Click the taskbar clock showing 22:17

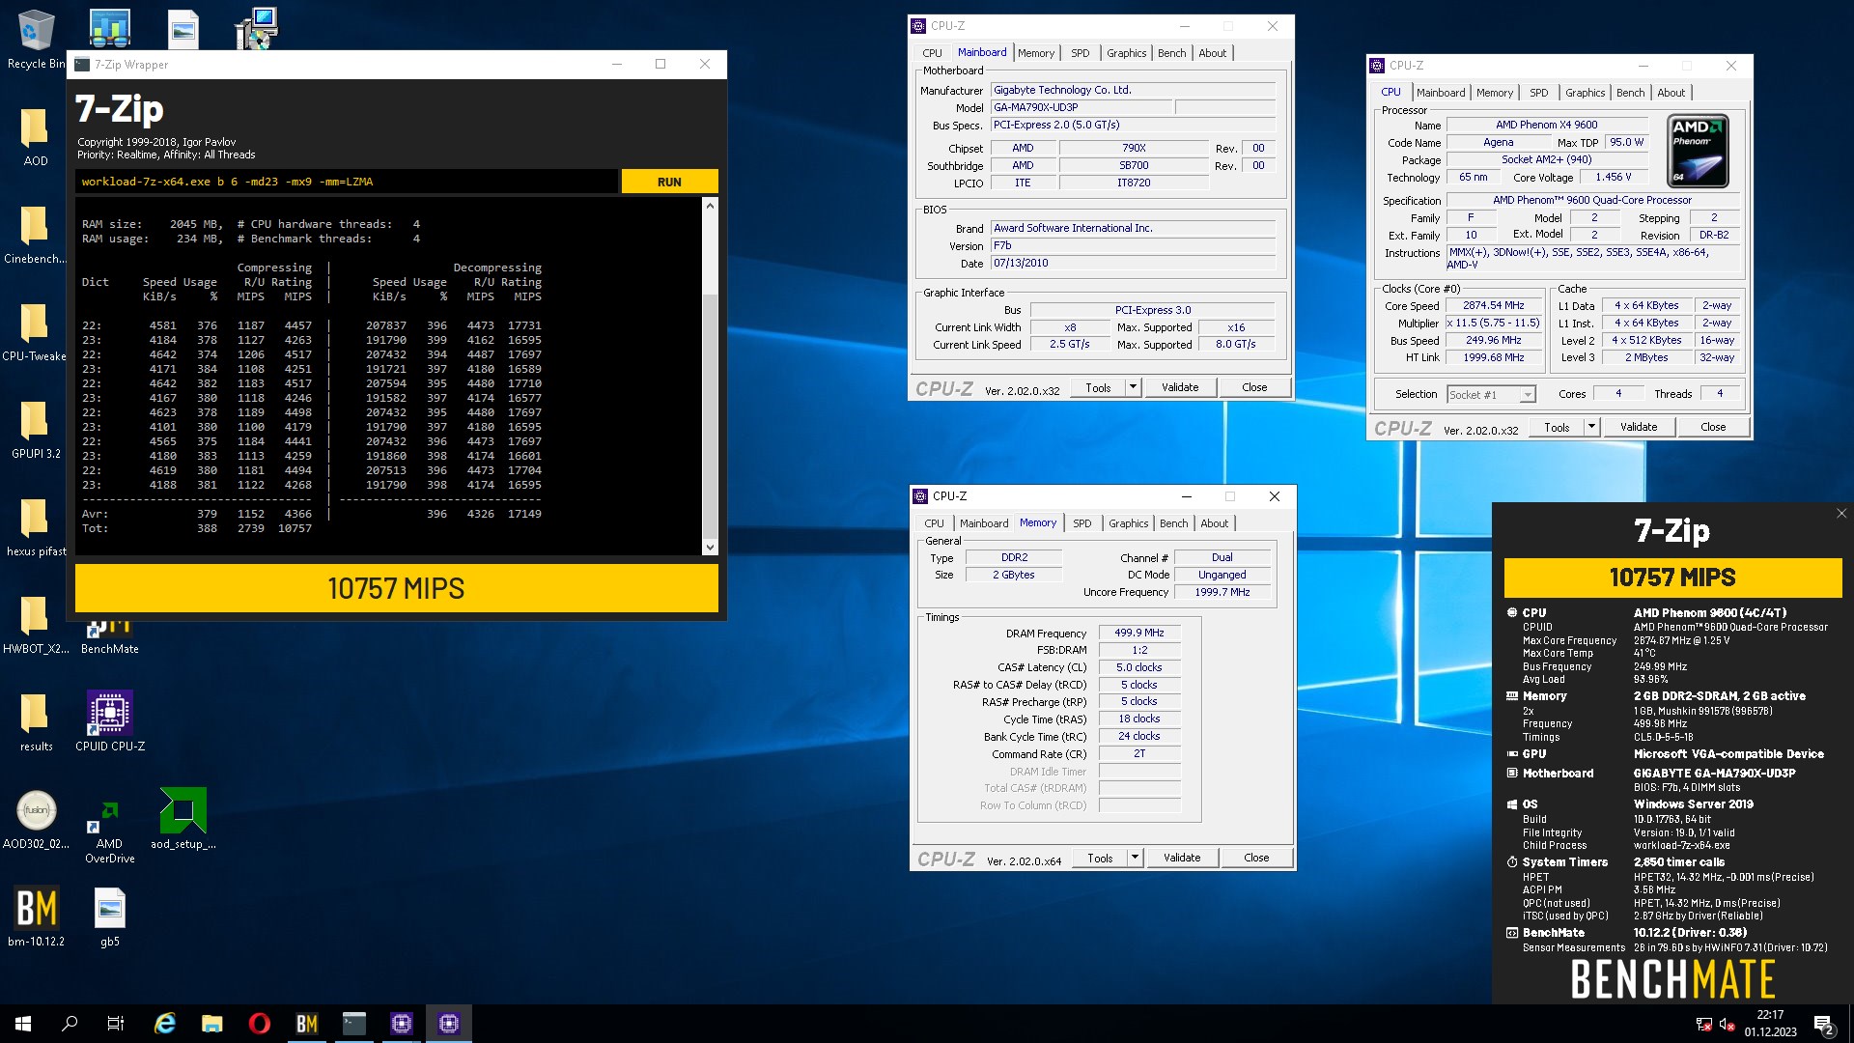pos(1770,1024)
